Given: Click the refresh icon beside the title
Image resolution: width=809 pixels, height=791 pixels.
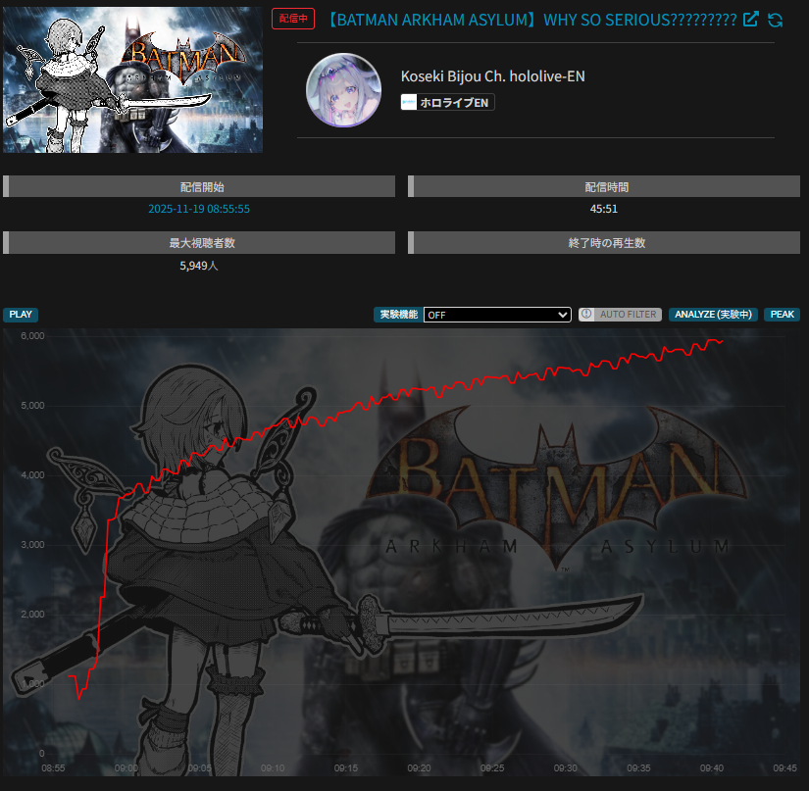Looking at the screenshot, I should point(775,21).
